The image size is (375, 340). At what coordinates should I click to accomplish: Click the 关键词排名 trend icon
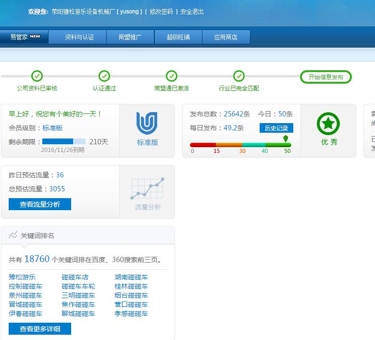[13, 235]
